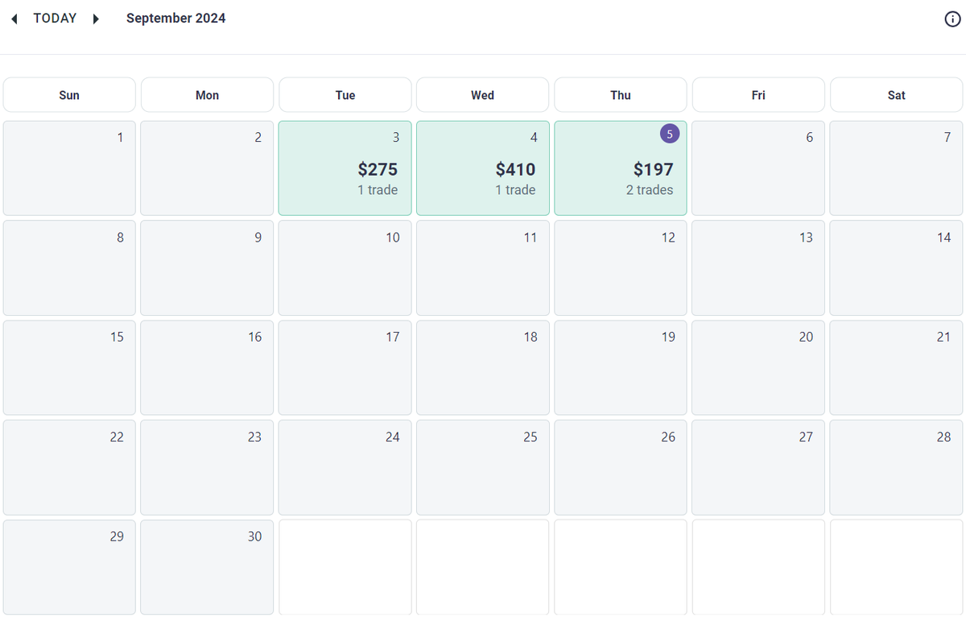Select the day 28 cell
The width and height of the screenshot is (966, 617).
pyautogui.click(x=897, y=467)
